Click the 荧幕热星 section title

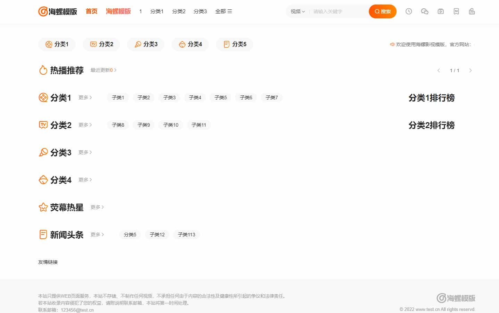point(67,208)
